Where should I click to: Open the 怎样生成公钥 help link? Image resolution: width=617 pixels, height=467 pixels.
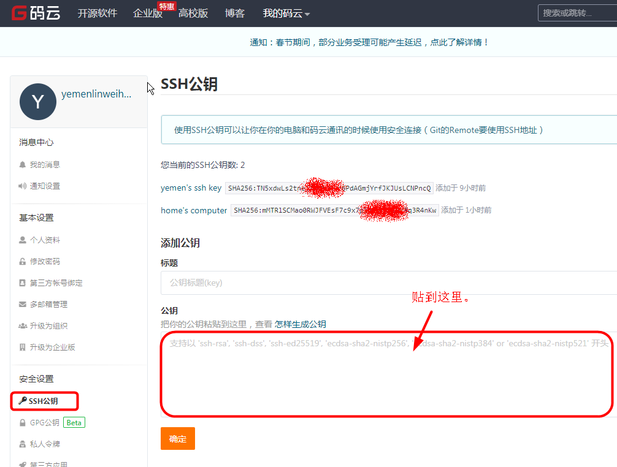301,324
